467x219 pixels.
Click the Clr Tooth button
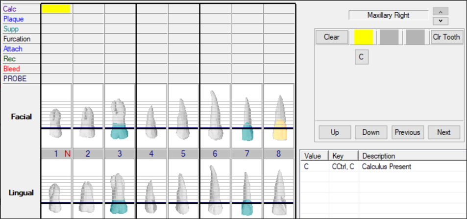tap(446, 37)
